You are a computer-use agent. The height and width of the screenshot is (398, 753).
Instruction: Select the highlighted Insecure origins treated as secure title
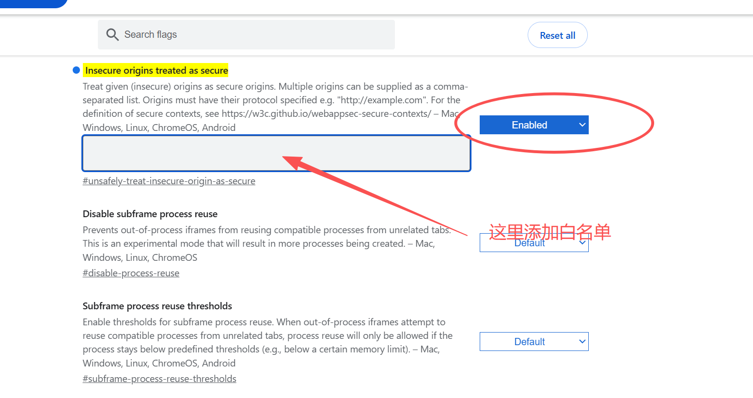156,70
